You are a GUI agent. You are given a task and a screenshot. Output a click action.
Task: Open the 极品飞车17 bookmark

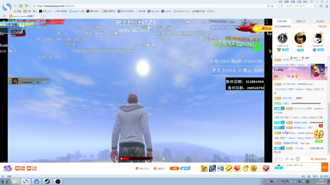(x=93, y=11)
